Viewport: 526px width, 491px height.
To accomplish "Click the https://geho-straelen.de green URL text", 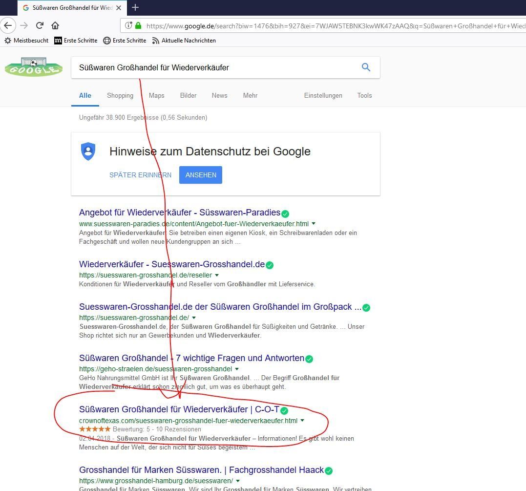I will click(155, 369).
